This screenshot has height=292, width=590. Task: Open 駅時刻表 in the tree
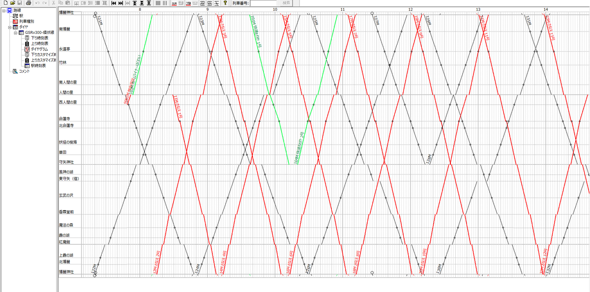38,65
